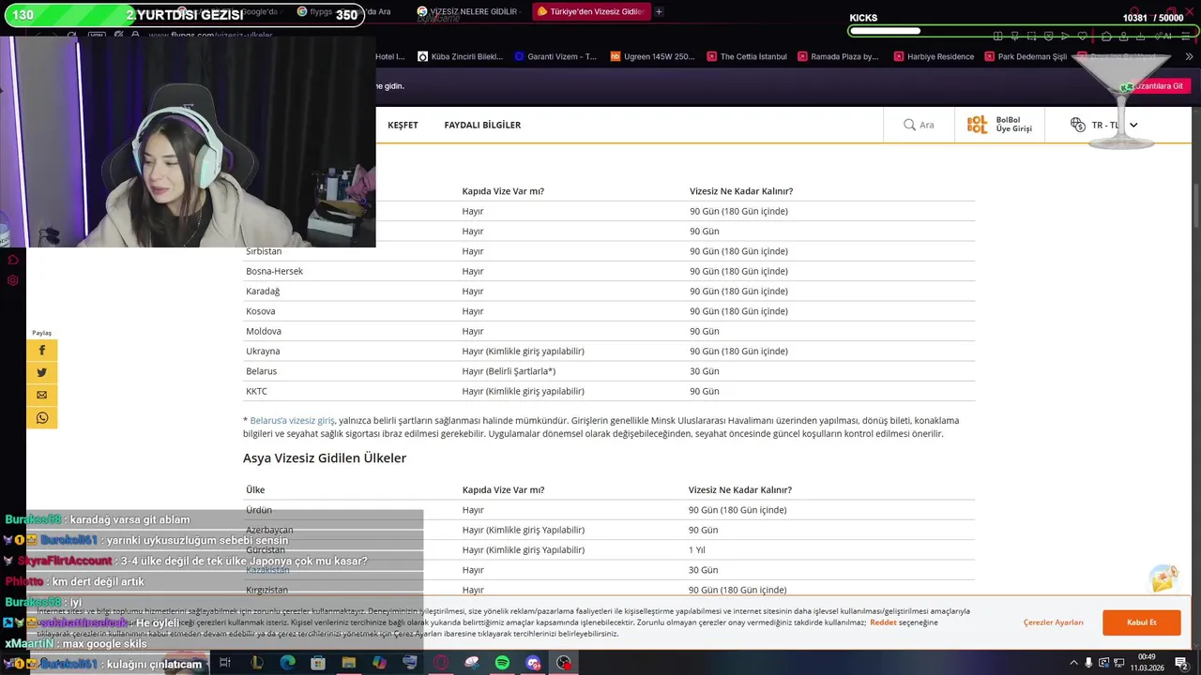Image resolution: width=1201 pixels, height=675 pixels.
Task: Open the FAYDALI BİLGİLER menu
Action: coord(482,125)
